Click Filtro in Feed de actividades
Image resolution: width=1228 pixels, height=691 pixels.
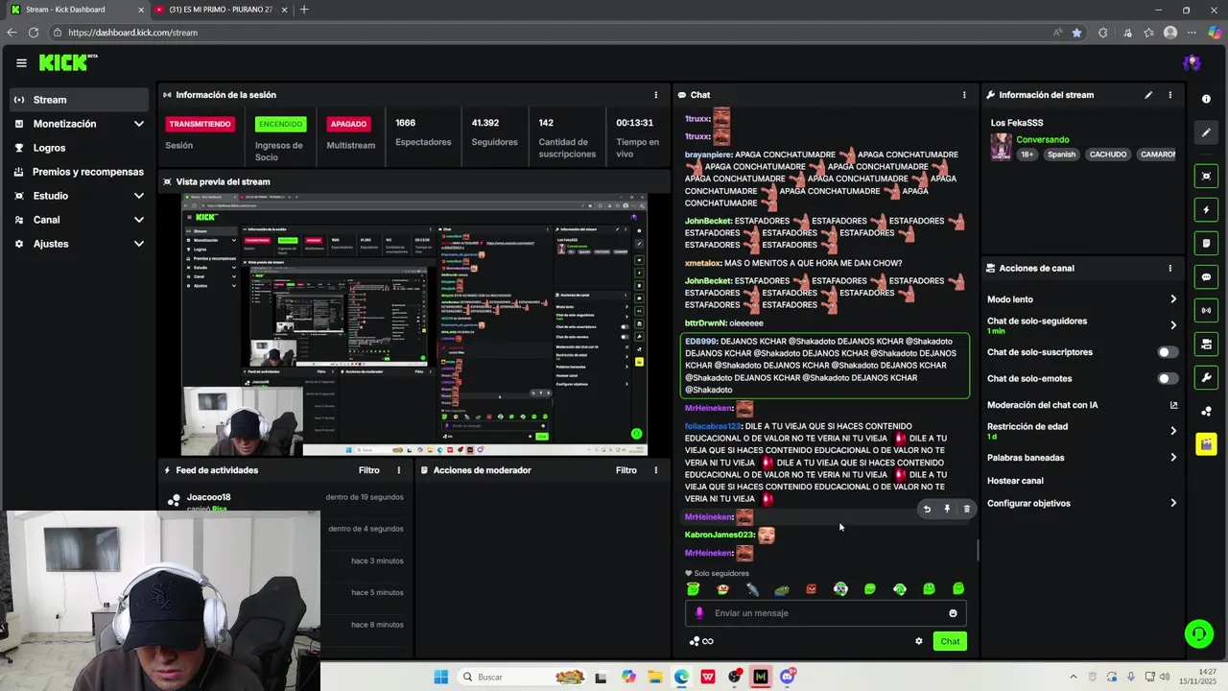click(x=369, y=470)
